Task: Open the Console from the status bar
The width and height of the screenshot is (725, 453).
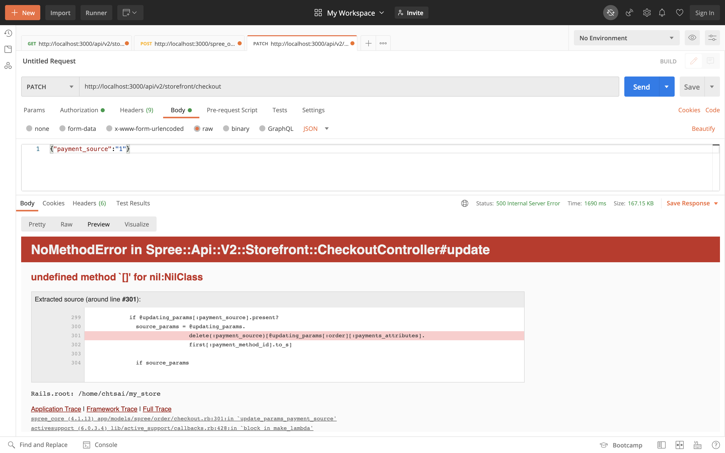Action: tap(100, 445)
